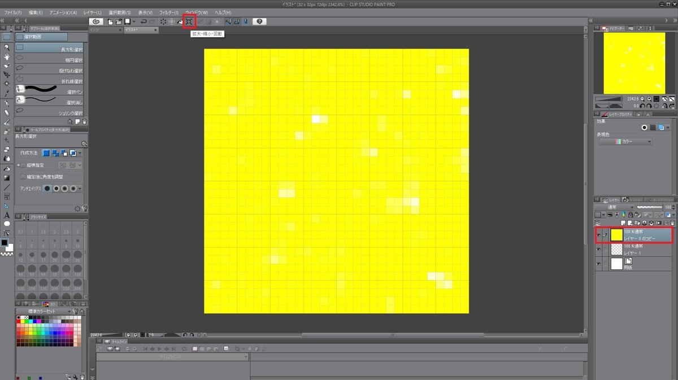The height and width of the screenshot is (380, 678).
Task: Click the Redo arrow in command bar
Action: tap(152, 21)
